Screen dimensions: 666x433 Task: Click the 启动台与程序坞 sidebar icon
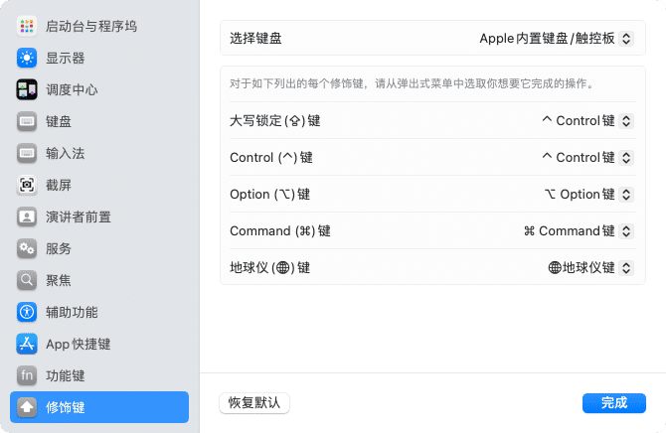coord(27,26)
